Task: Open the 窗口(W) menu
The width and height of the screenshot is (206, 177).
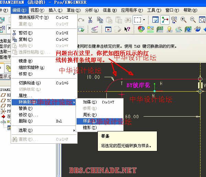Action: click(172, 10)
